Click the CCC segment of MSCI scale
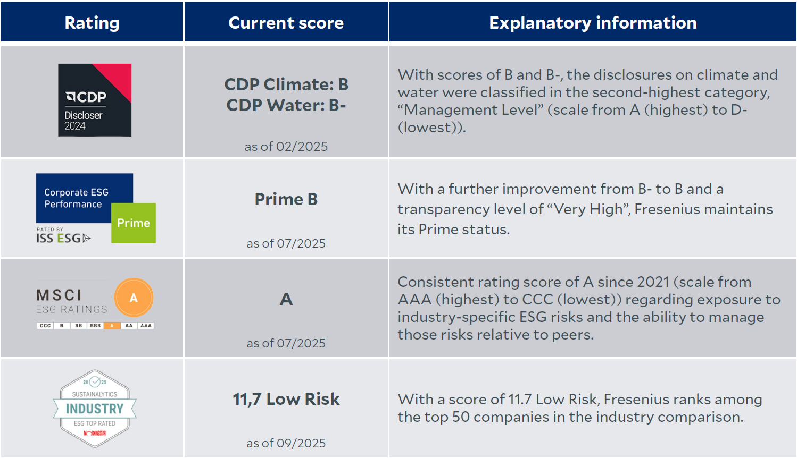 45,326
